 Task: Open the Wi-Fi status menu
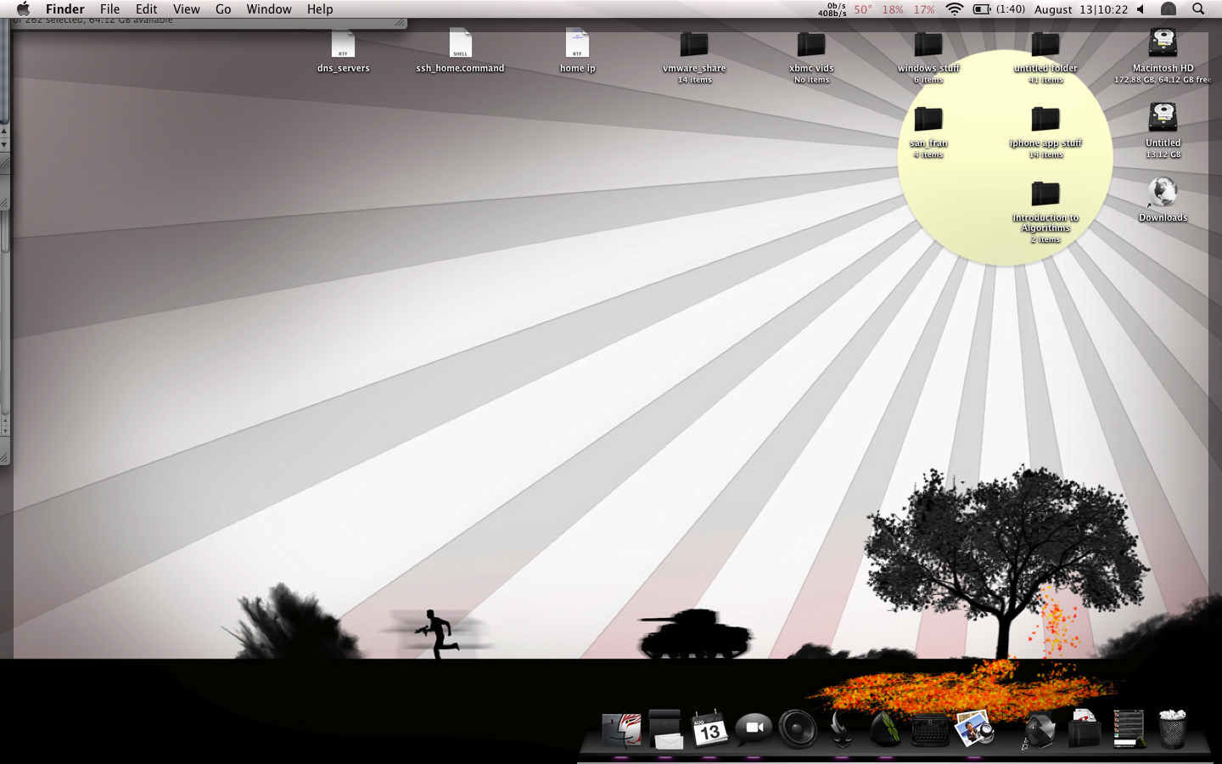tap(955, 9)
